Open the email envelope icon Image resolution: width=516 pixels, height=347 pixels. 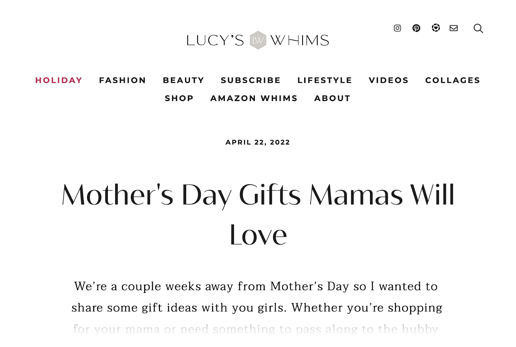click(x=453, y=28)
